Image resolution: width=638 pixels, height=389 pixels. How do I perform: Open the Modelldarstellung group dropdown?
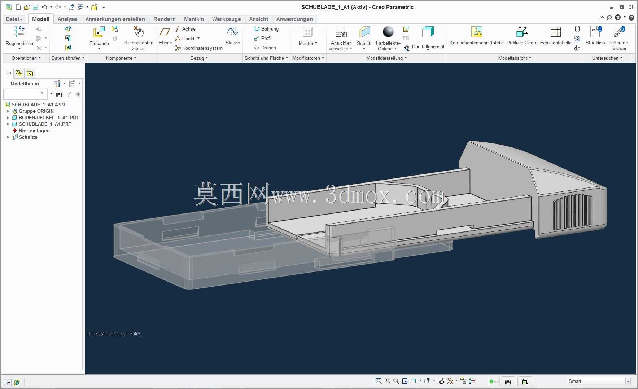[x=386, y=58]
